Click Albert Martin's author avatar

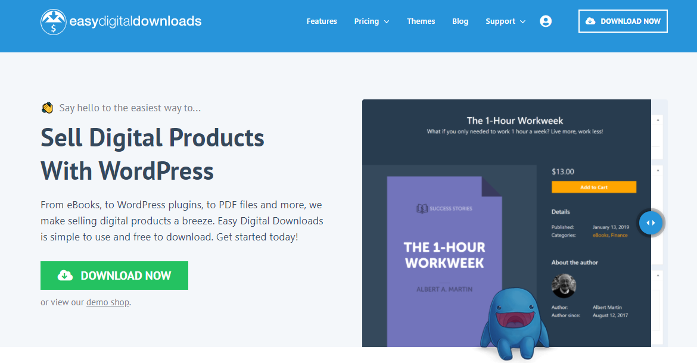point(564,285)
